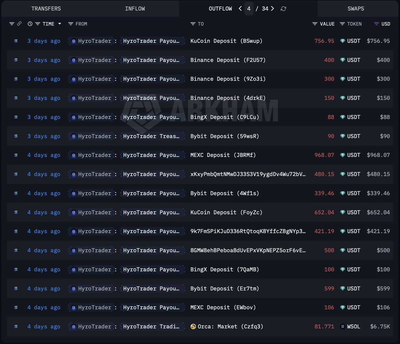
Task: Click the Orca logo icon in last row
Action: click(x=193, y=326)
